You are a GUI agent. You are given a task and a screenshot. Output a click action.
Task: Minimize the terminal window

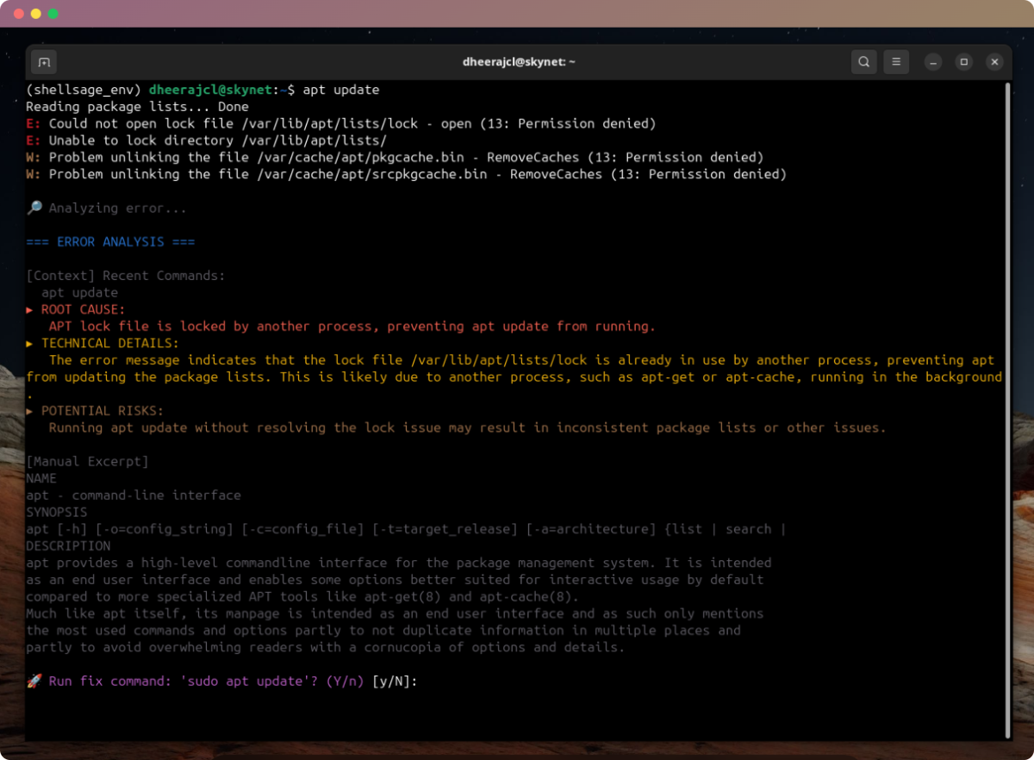point(933,62)
